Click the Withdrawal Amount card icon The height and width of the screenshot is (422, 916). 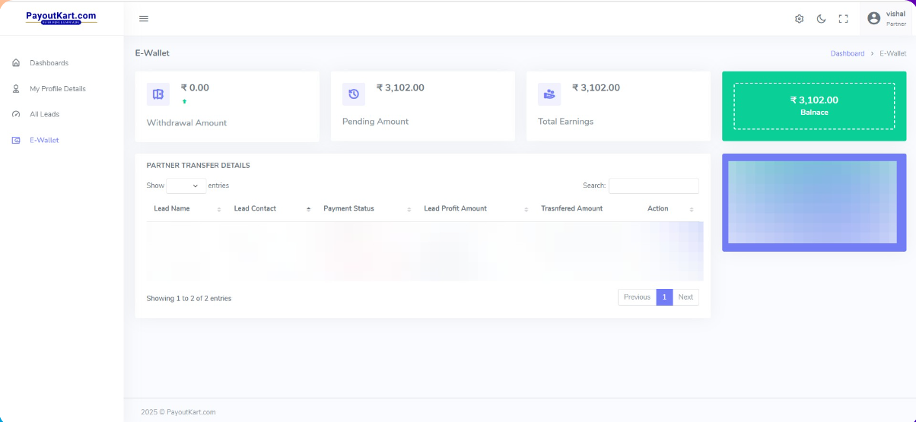pyautogui.click(x=158, y=94)
